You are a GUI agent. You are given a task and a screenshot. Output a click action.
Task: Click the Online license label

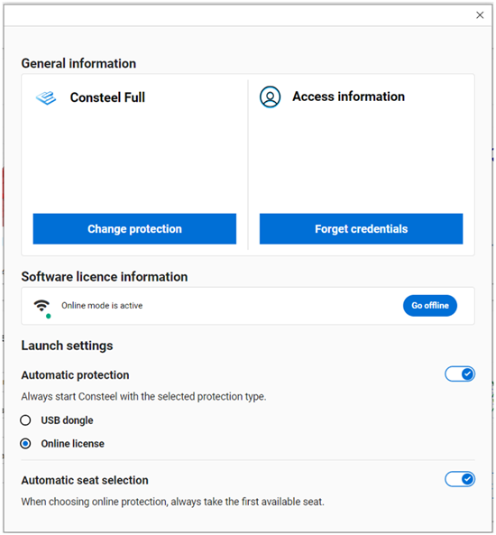tap(73, 444)
